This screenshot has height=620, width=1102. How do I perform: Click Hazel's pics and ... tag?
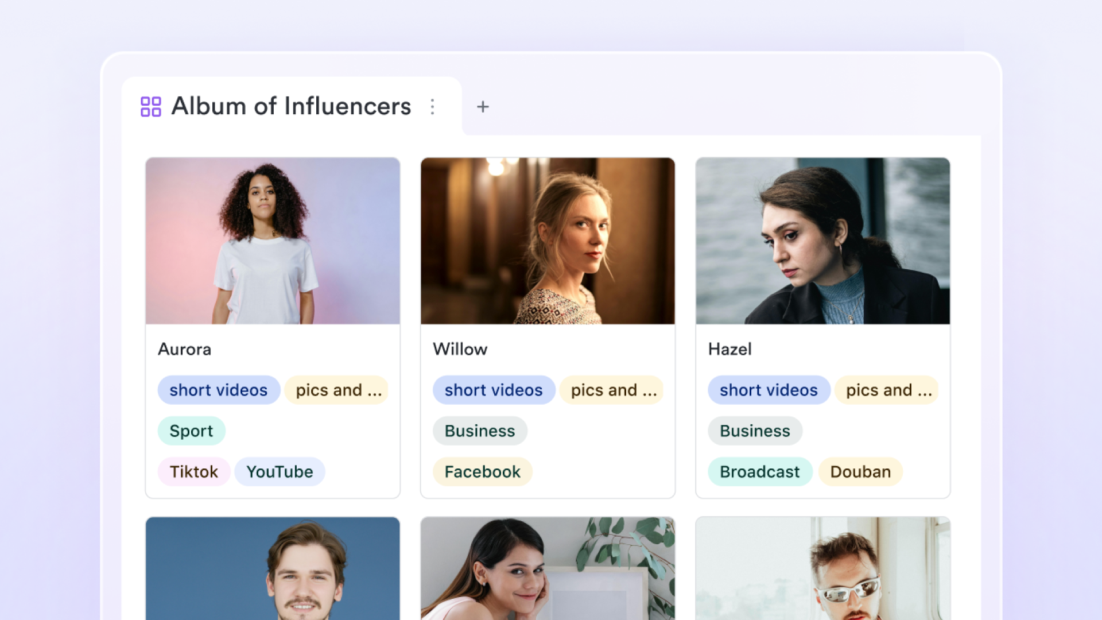tap(887, 390)
